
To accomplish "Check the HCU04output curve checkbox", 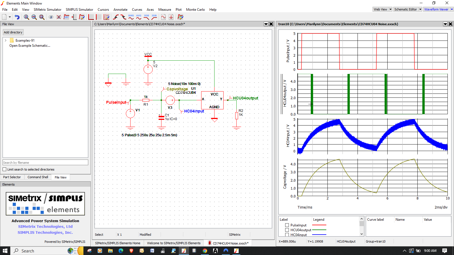I will [x=287, y=230].
